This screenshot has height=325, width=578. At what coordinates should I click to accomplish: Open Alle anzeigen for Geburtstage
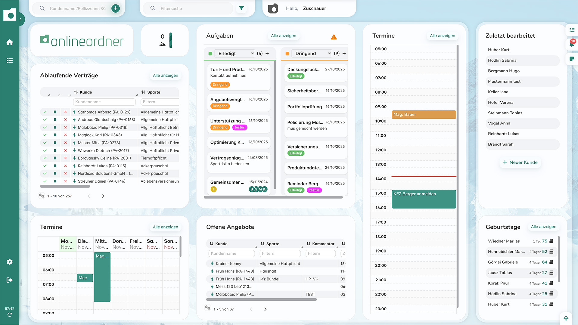coord(543,227)
